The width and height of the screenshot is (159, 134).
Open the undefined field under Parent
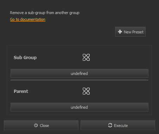click(79, 107)
